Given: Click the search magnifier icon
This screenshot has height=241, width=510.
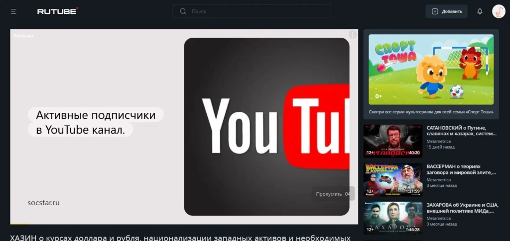Looking at the screenshot, I should (x=183, y=11).
